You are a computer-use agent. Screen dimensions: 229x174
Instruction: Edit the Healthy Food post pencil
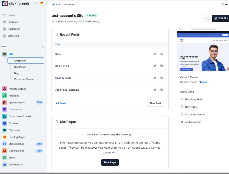coord(155,78)
